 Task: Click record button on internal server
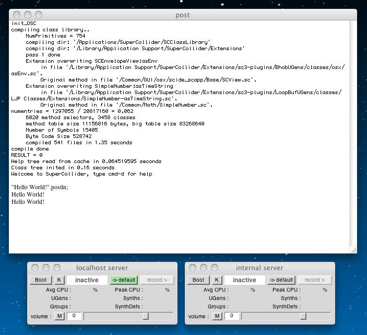coord(315,280)
